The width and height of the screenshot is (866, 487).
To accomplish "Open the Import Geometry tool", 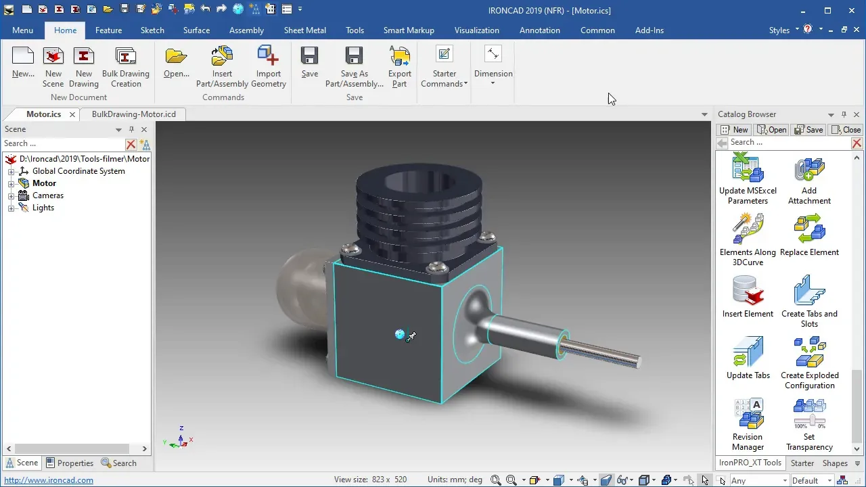I will 269,68.
